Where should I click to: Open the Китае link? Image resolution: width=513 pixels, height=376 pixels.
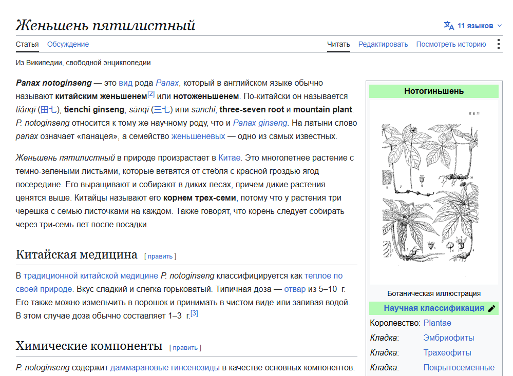(230, 158)
